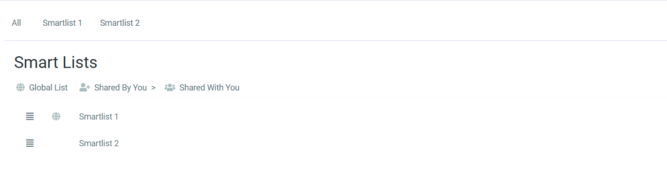Click the Smart Lists page heading

point(56,62)
